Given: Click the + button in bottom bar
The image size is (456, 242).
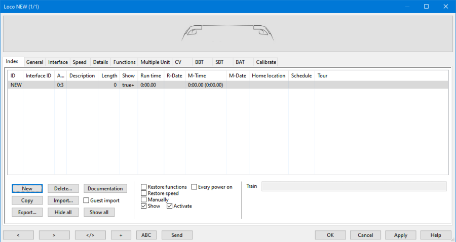Looking at the screenshot, I should pyautogui.click(x=121, y=235).
